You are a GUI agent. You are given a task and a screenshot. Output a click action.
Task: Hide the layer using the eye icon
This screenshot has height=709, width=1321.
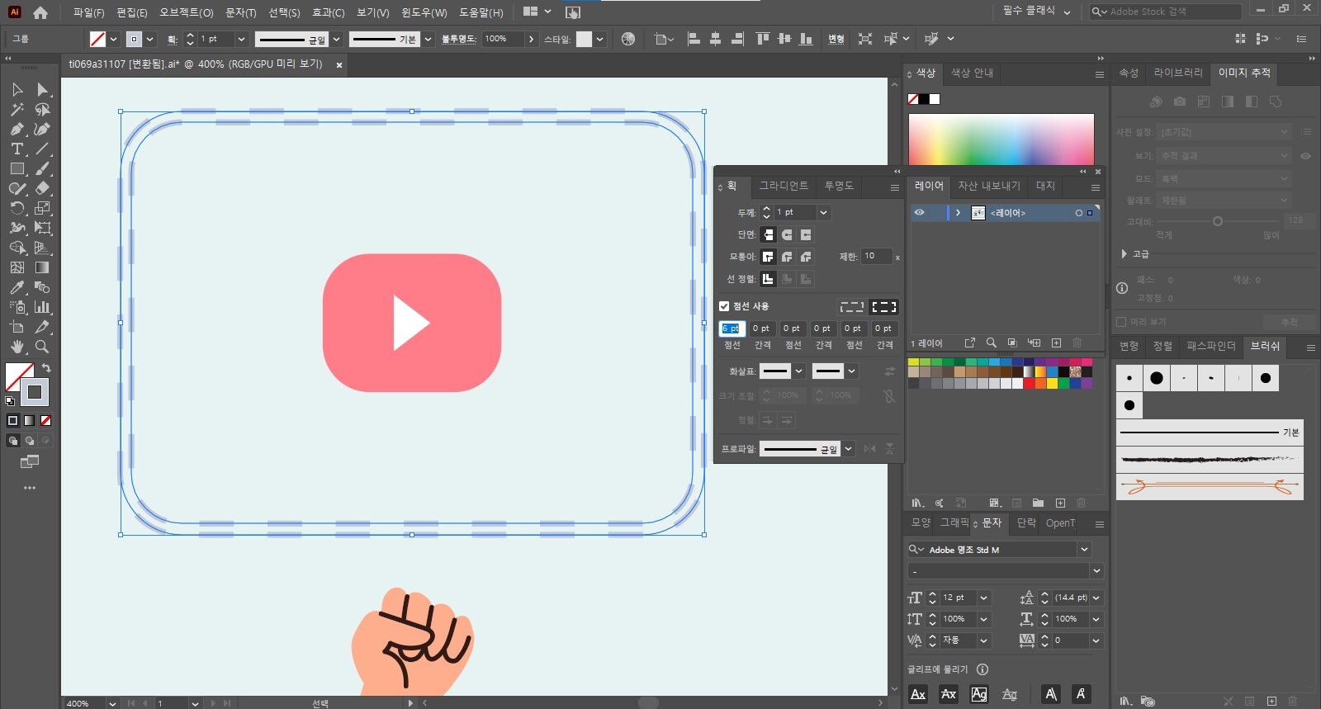click(x=919, y=213)
